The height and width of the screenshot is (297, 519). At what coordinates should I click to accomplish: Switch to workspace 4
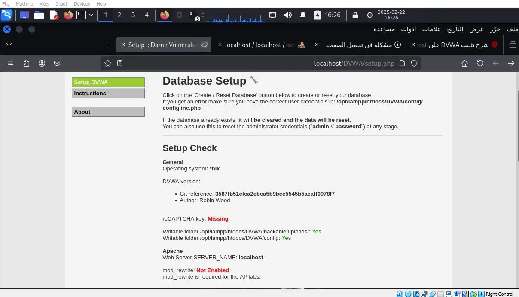coord(147,15)
